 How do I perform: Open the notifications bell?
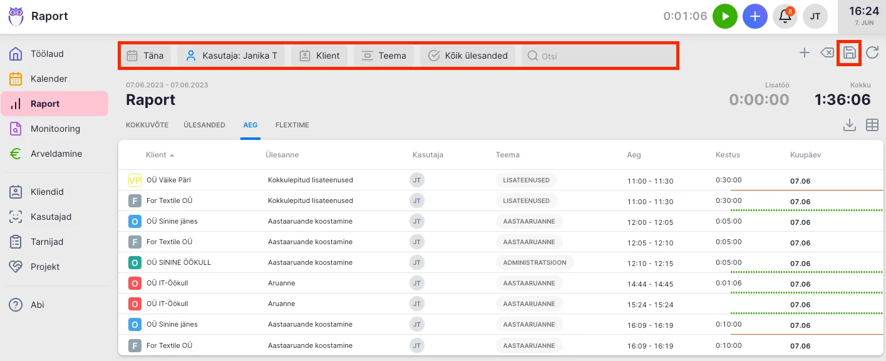coord(785,16)
